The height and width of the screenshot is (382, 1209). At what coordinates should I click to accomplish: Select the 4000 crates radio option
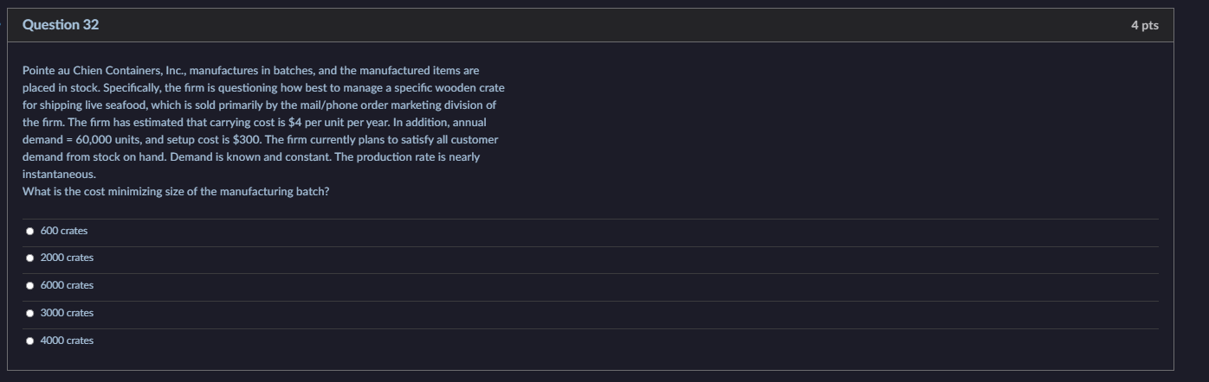[30, 341]
